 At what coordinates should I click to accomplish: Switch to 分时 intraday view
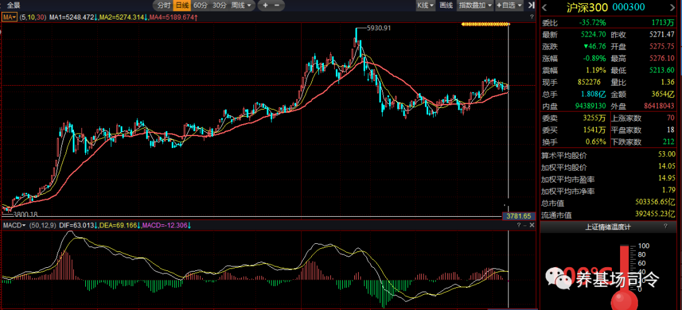click(x=164, y=5)
